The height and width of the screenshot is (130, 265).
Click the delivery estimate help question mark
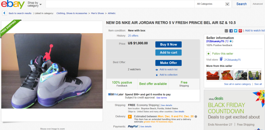point(196,116)
